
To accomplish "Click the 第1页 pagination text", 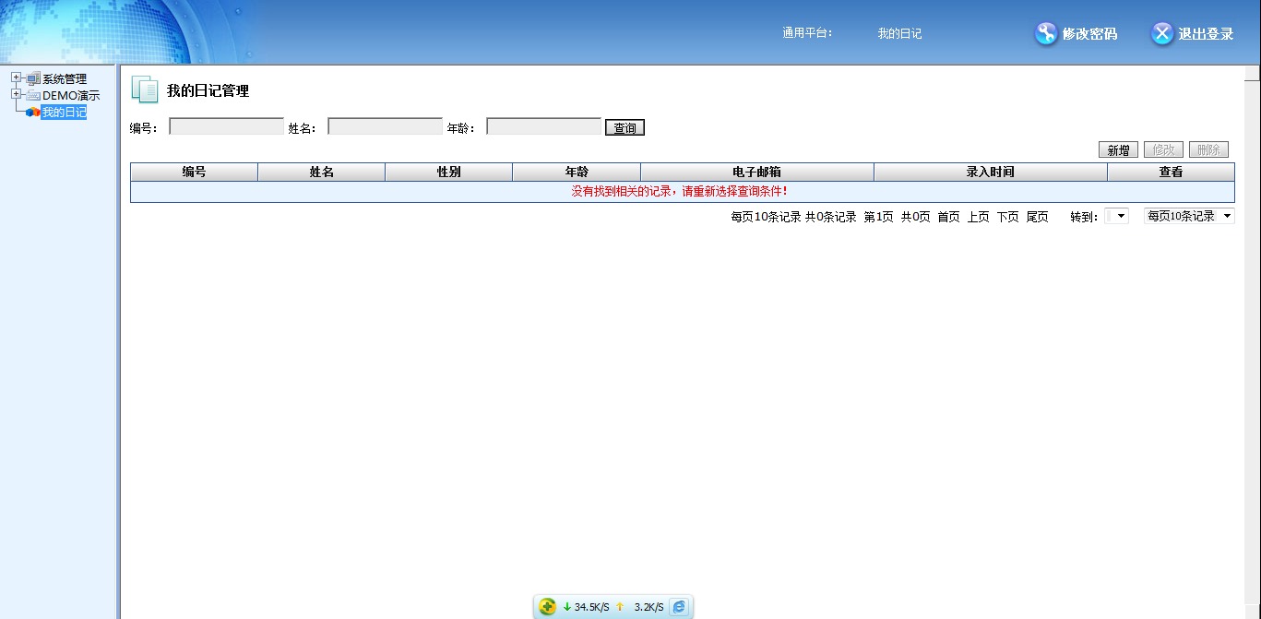I will tap(878, 217).
